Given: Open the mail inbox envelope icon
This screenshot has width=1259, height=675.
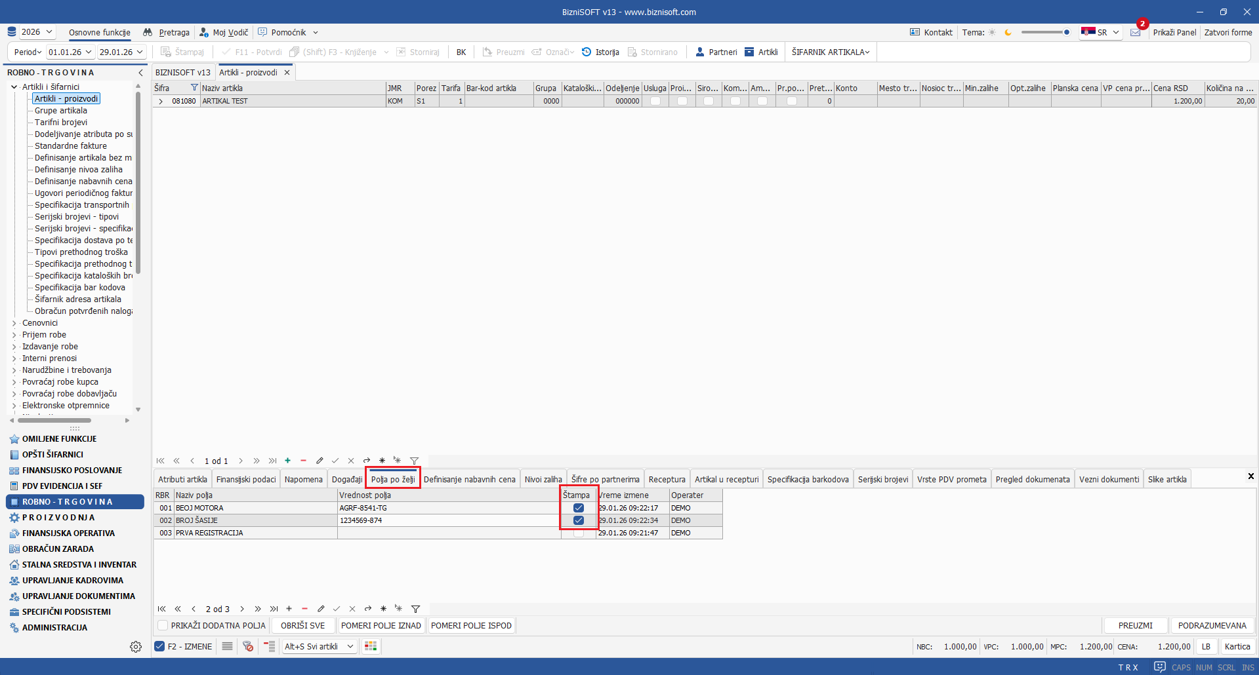Looking at the screenshot, I should [x=1135, y=32].
